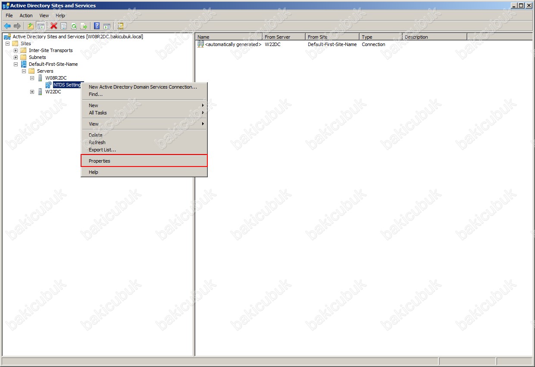
Task: Click the Default-First-Site-Name cell in list
Action: [x=332, y=44]
